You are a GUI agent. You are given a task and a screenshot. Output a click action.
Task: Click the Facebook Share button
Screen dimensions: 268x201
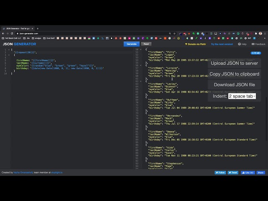pyautogui.click(x=260, y=173)
